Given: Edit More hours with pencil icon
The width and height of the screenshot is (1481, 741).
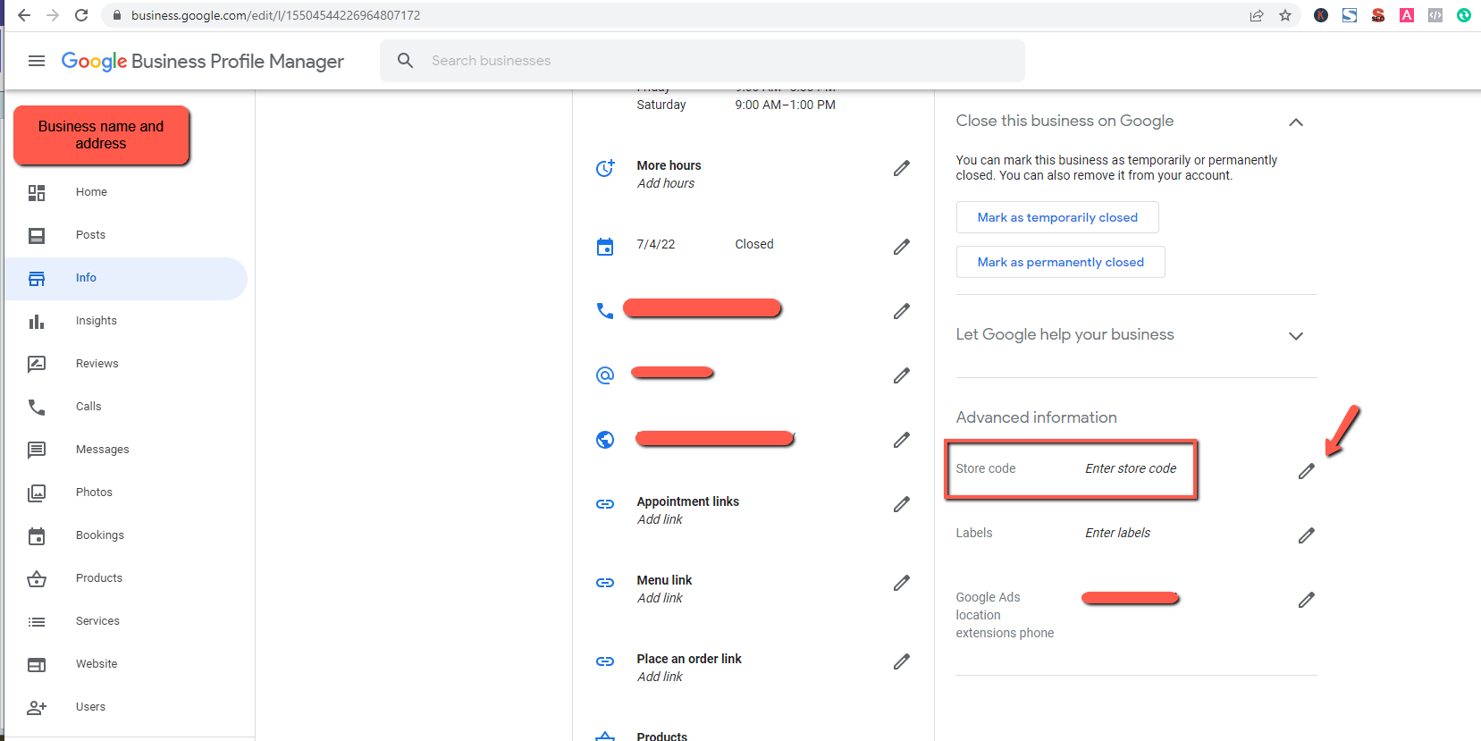Looking at the screenshot, I should click(902, 168).
